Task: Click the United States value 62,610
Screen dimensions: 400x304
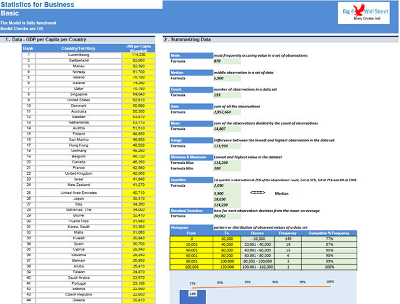Action: [x=139, y=100]
